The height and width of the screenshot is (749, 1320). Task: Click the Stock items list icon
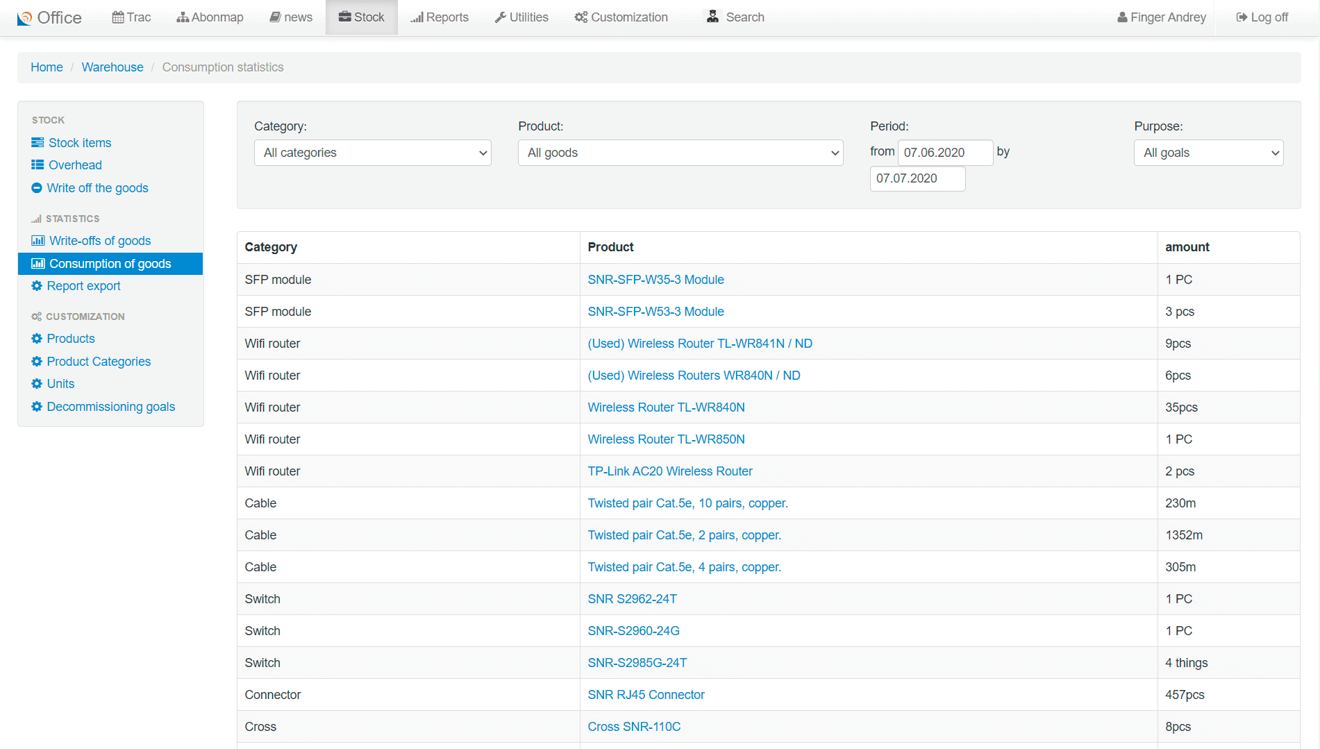point(37,142)
